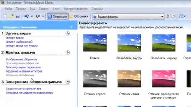The image size is (191, 107).
Task: Click the Redo arrow icon
Action: pos(38,16)
